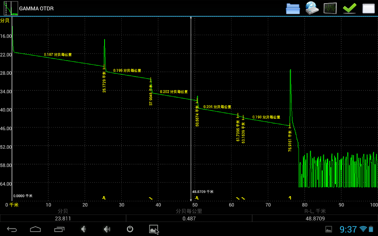This screenshot has height=236, width=378.
Task: Open the recent apps switcher
Action: coord(59,229)
